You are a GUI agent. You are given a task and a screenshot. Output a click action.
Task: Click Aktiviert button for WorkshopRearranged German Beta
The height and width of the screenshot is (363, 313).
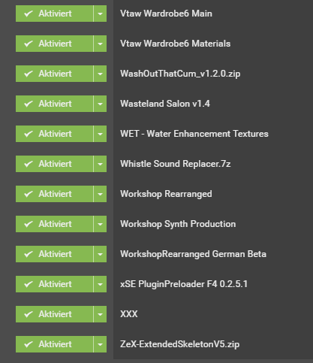55,254
